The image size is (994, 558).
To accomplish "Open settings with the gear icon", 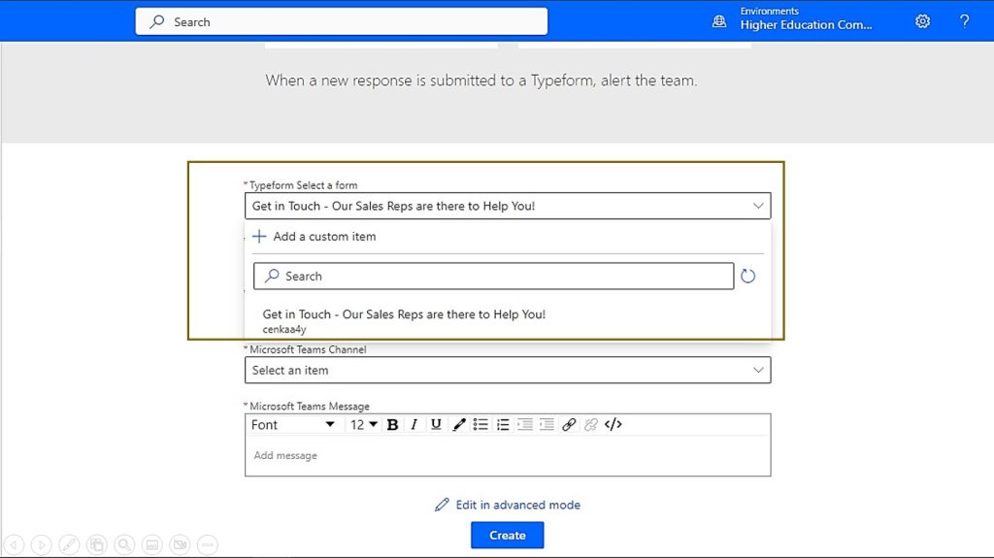I will [x=922, y=21].
